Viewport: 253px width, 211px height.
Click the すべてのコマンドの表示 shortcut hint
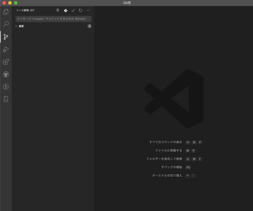coord(165,142)
